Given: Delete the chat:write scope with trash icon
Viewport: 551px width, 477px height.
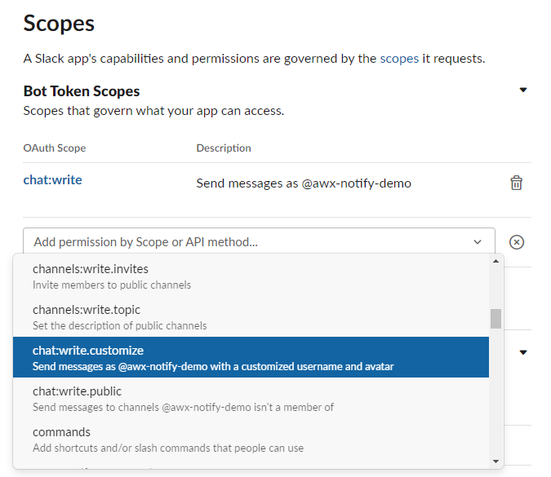Looking at the screenshot, I should point(516,183).
